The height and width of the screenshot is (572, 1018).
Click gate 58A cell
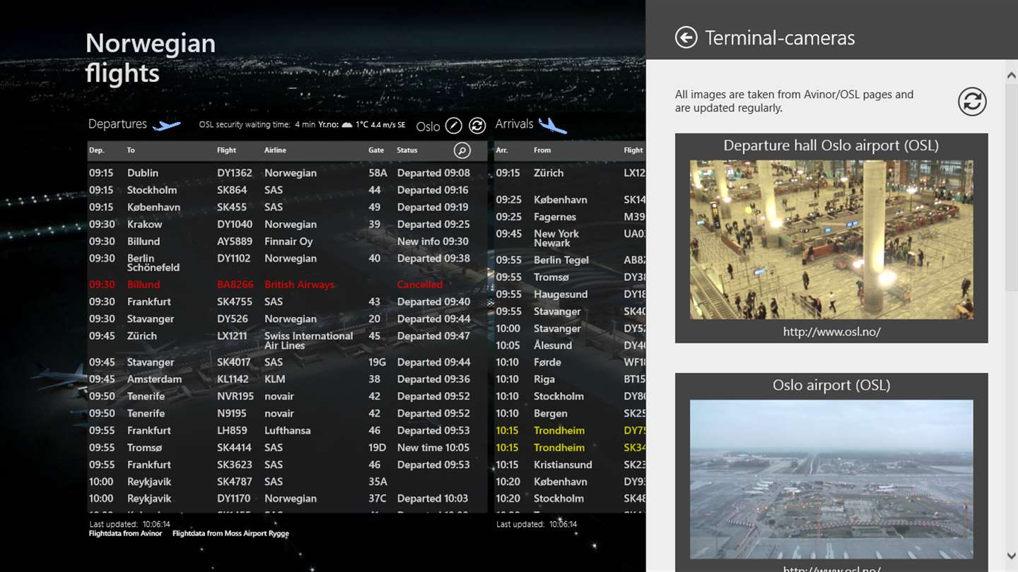[x=378, y=173]
